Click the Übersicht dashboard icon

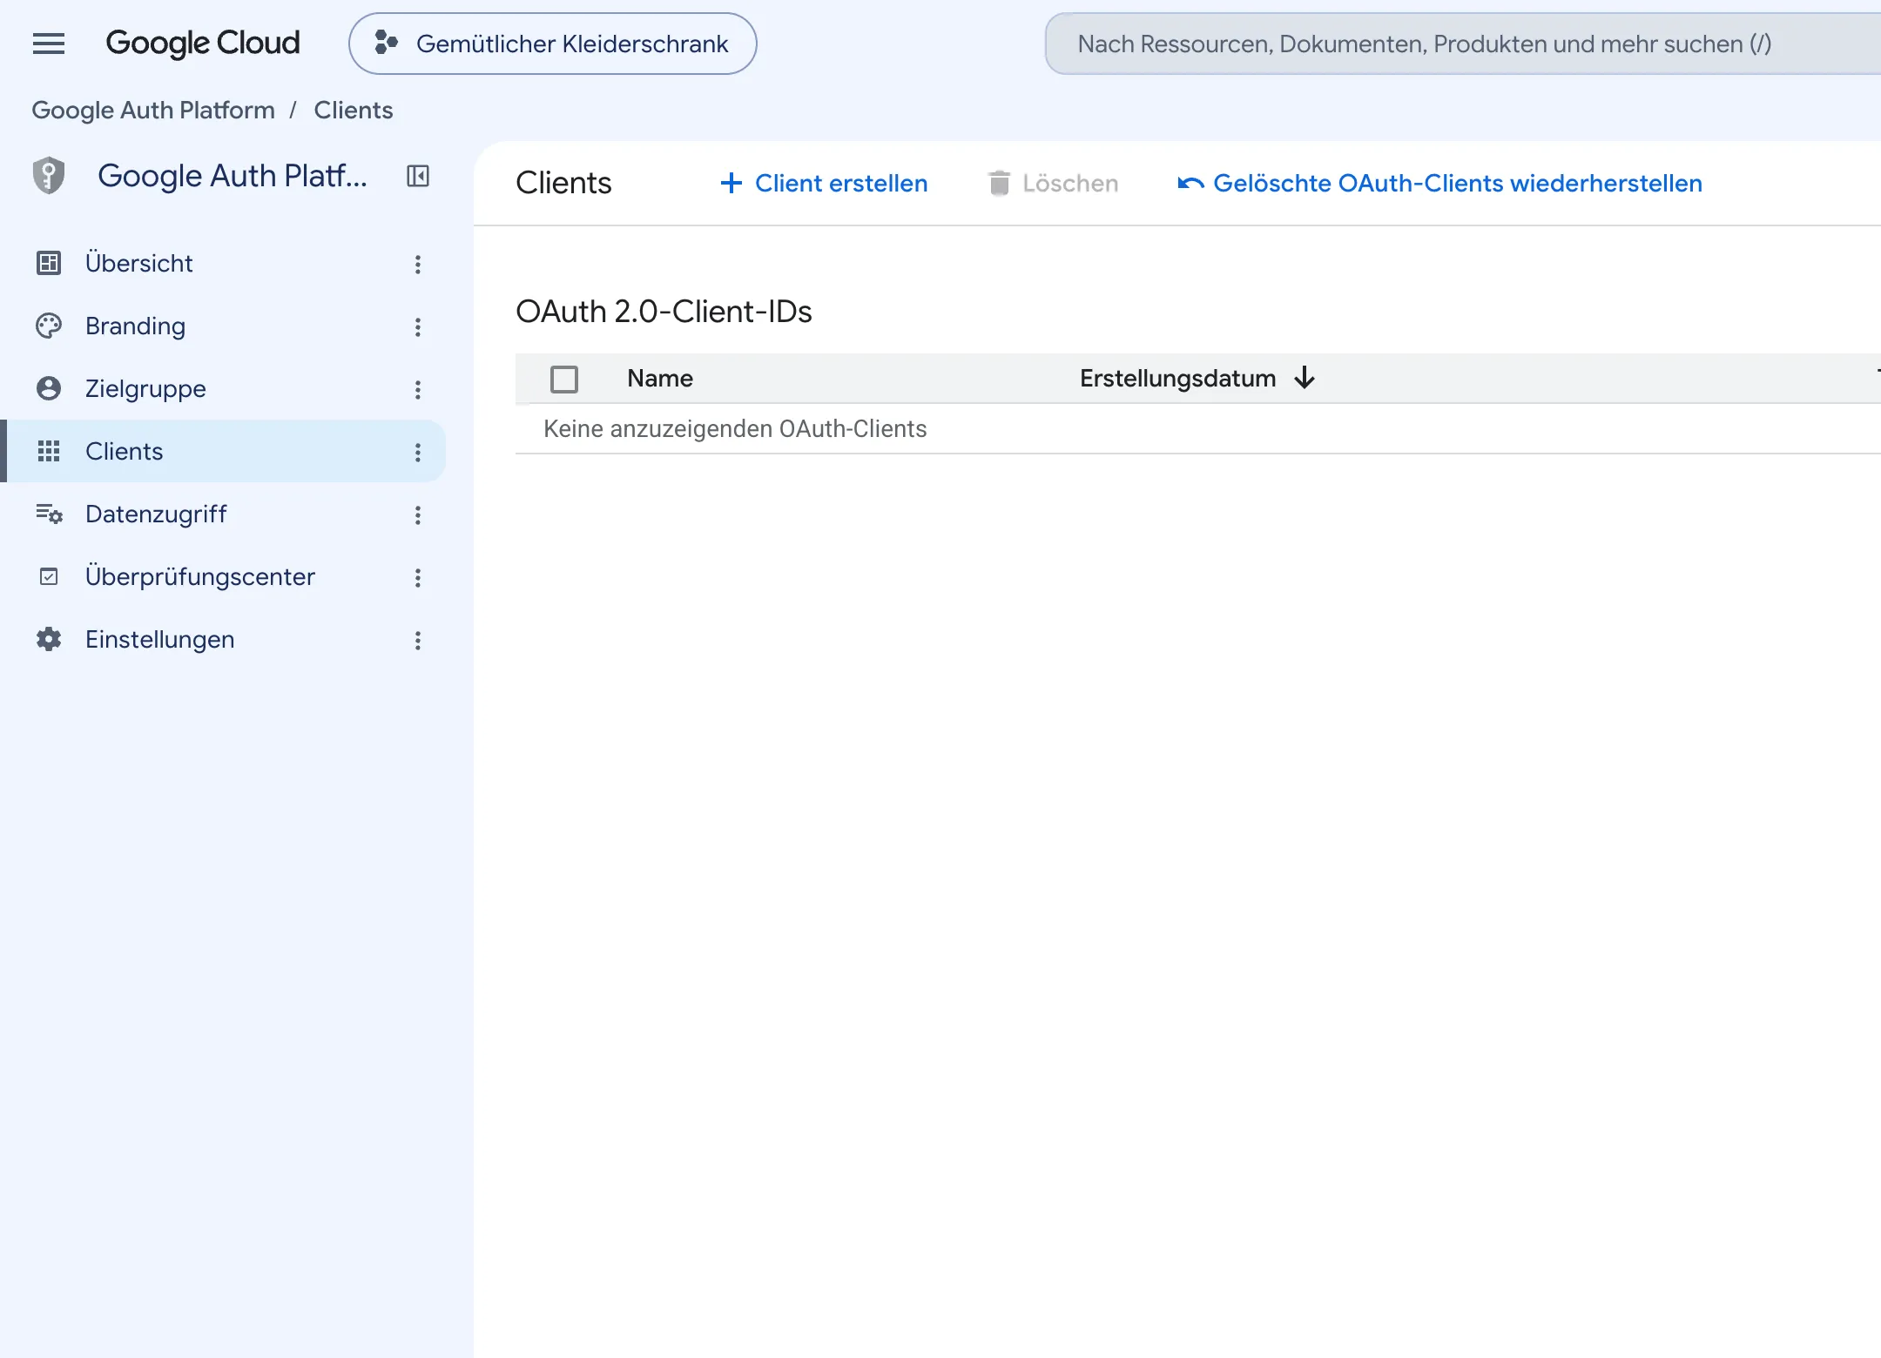click(x=49, y=263)
